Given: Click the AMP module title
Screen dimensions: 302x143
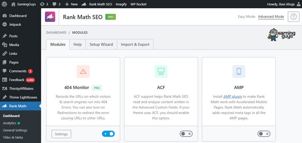Looking at the screenshot, I should point(239,88).
